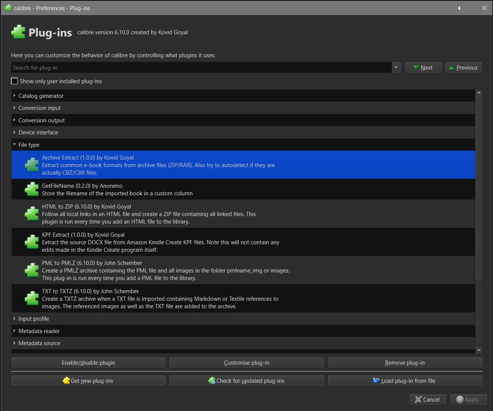This screenshot has width=493, height=411.
Task: Close the Preferences window
Action: [484, 8]
